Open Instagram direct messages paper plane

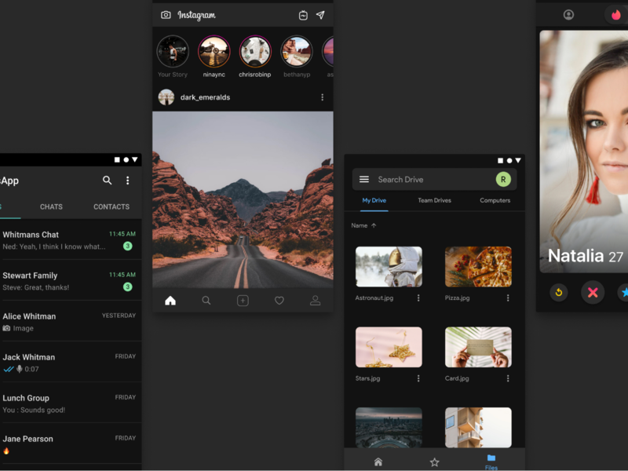pyautogui.click(x=320, y=15)
